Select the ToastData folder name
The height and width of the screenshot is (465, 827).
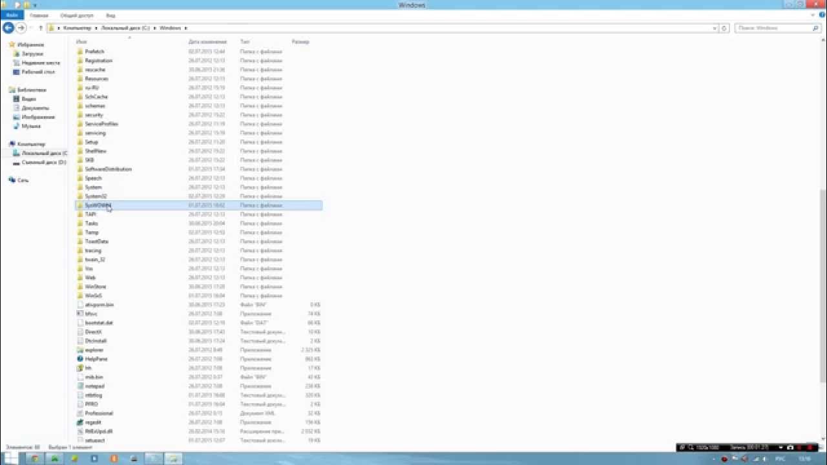97,241
